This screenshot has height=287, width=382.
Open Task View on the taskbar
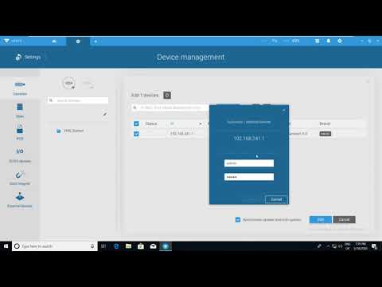pos(103,246)
